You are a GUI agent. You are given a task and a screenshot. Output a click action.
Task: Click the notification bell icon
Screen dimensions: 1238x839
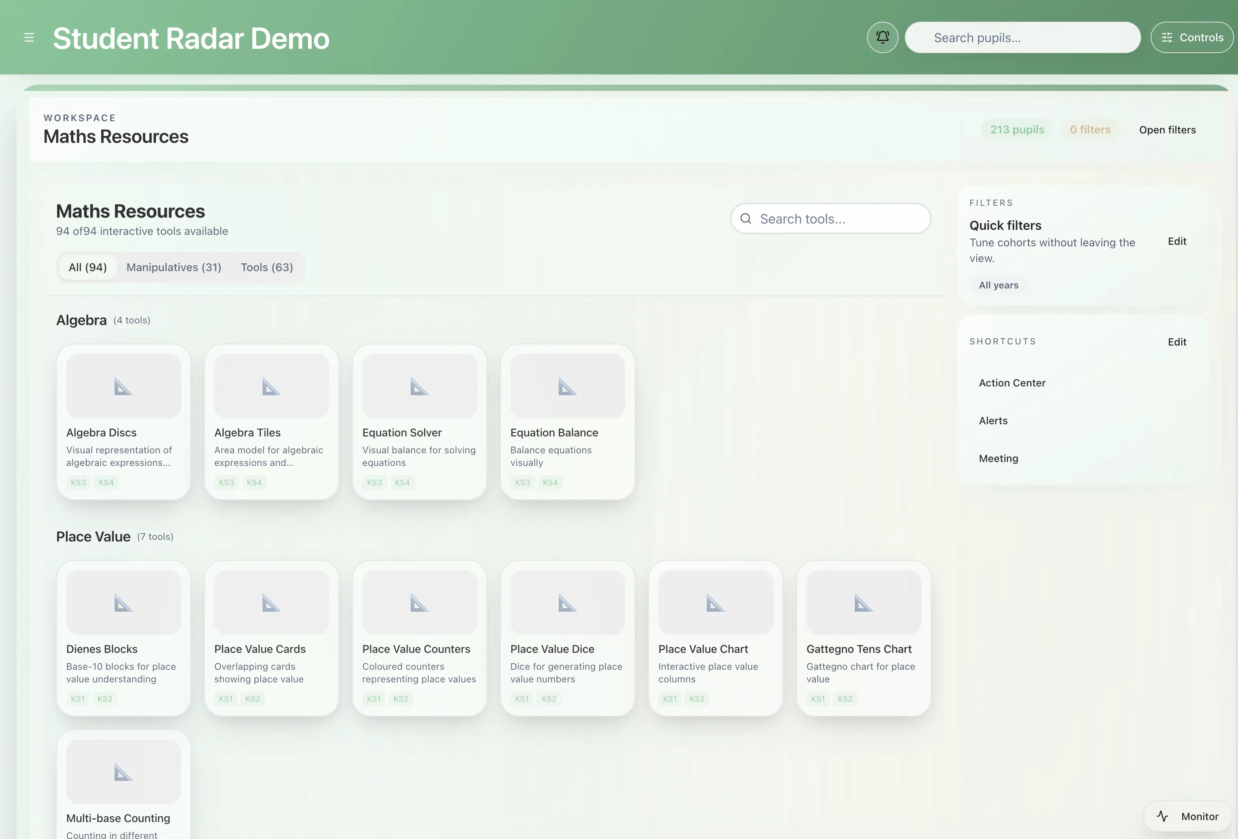click(882, 37)
